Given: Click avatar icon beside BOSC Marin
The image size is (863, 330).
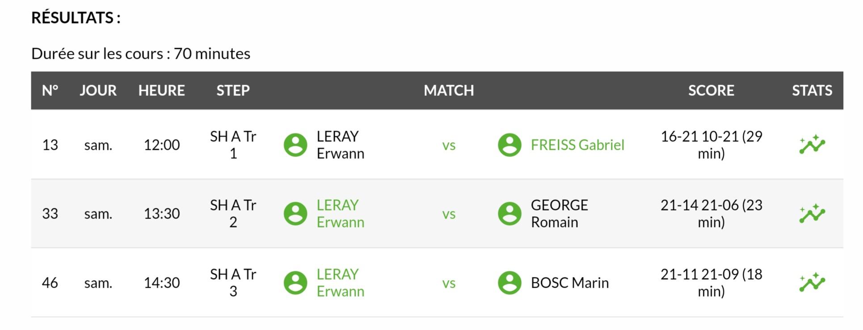Looking at the screenshot, I should (x=509, y=283).
